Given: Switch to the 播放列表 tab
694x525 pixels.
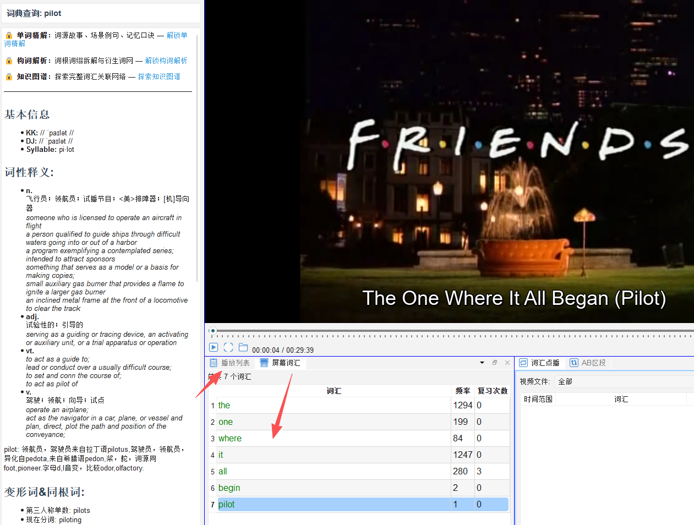Looking at the screenshot, I should (230, 363).
